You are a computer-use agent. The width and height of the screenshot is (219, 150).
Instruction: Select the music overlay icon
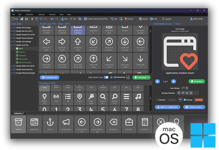(x=138, y=99)
